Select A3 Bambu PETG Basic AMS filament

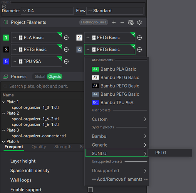(x=116, y=86)
